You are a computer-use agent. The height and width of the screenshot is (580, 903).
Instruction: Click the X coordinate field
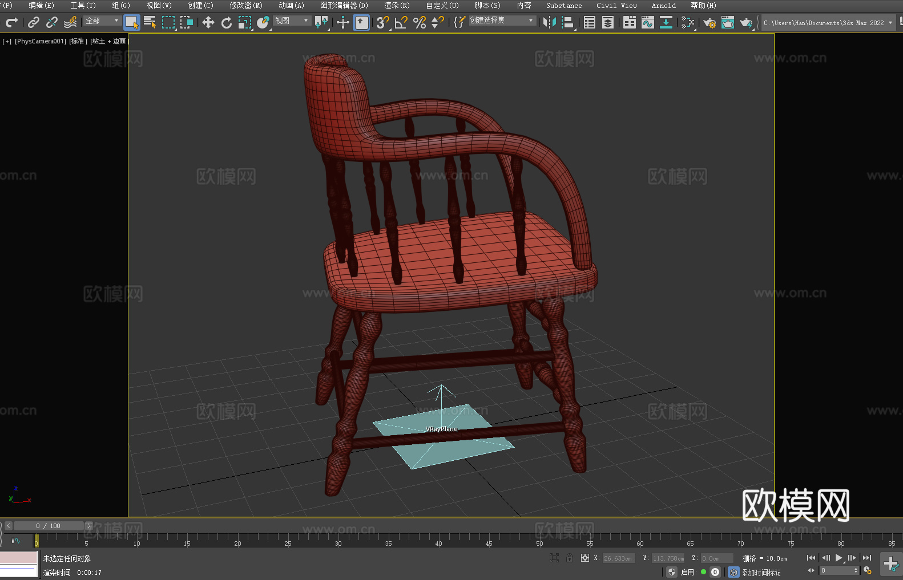point(619,558)
